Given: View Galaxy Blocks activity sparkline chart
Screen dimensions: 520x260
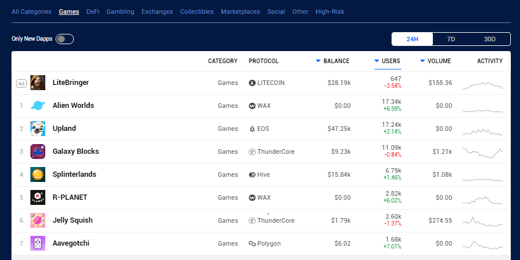Looking at the screenshot, I should point(483,153).
